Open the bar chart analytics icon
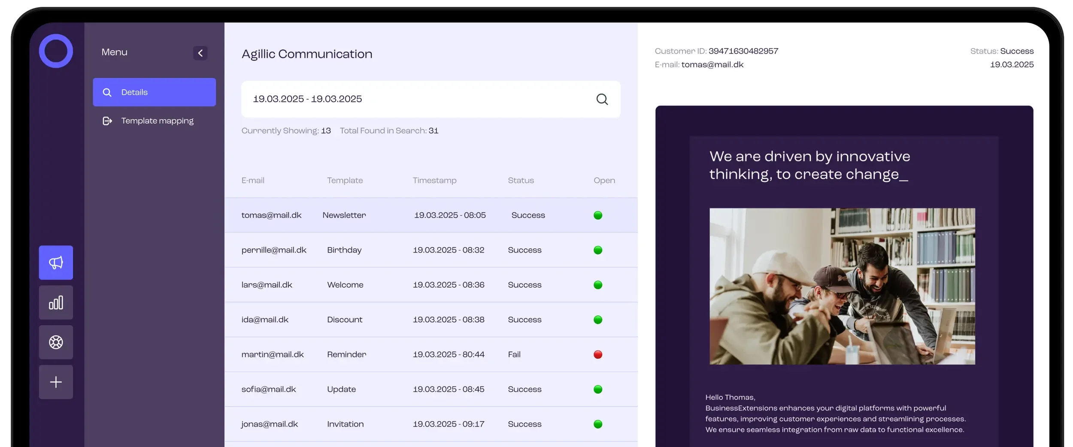The width and height of the screenshot is (1073, 447). coord(56,302)
